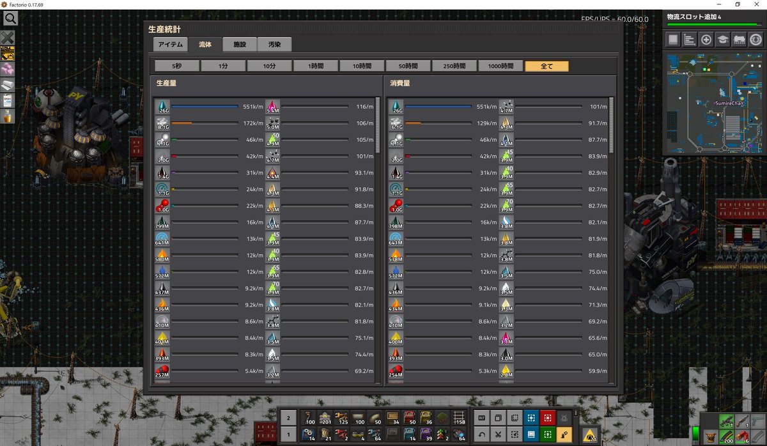The image size is (767, 446).
Task: Switch to the 流体 tab
Action: (205, 44)
